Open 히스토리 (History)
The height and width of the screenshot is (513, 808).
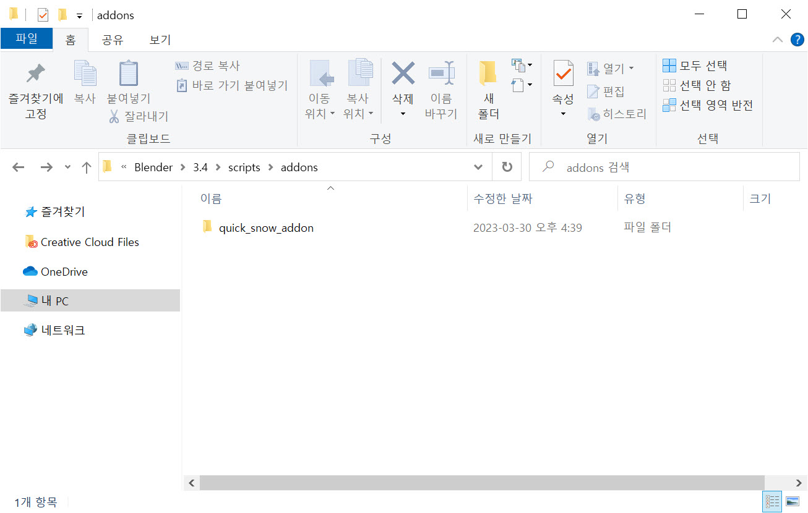616,114
